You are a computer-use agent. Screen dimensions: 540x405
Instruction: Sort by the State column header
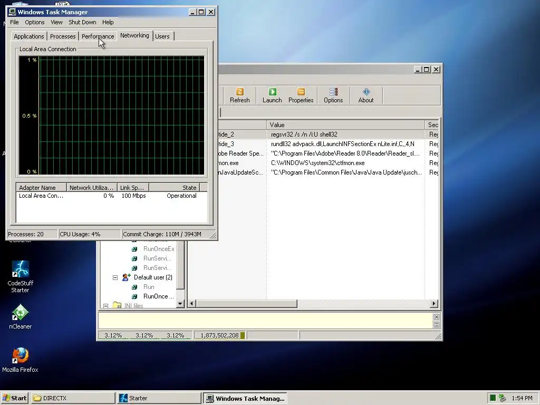coord(174,188)
